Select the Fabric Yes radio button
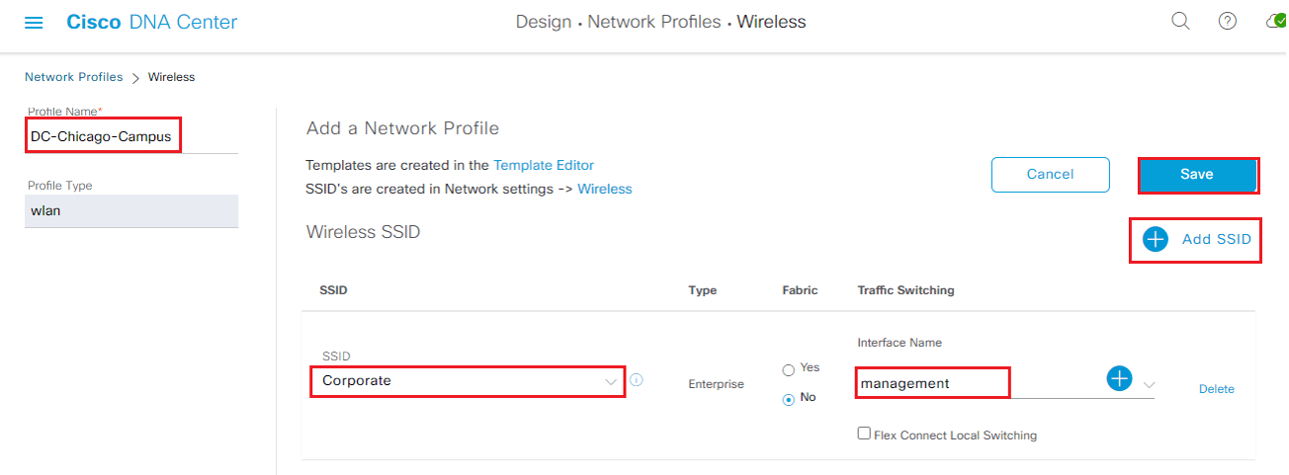This screenshot has width=1289, height=475. pos(788,370)
